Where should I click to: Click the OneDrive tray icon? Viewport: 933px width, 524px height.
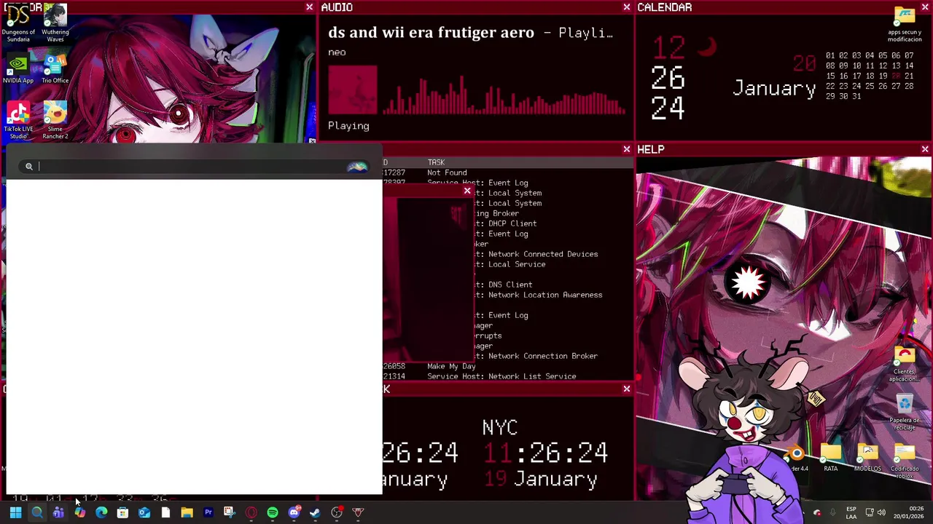[817, 513]
